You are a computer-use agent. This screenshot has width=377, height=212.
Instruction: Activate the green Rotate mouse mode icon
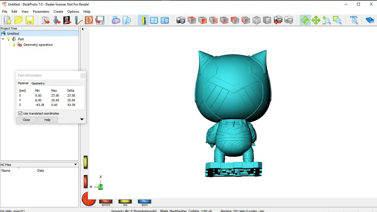pyautogui.click(x=305, y=21)
